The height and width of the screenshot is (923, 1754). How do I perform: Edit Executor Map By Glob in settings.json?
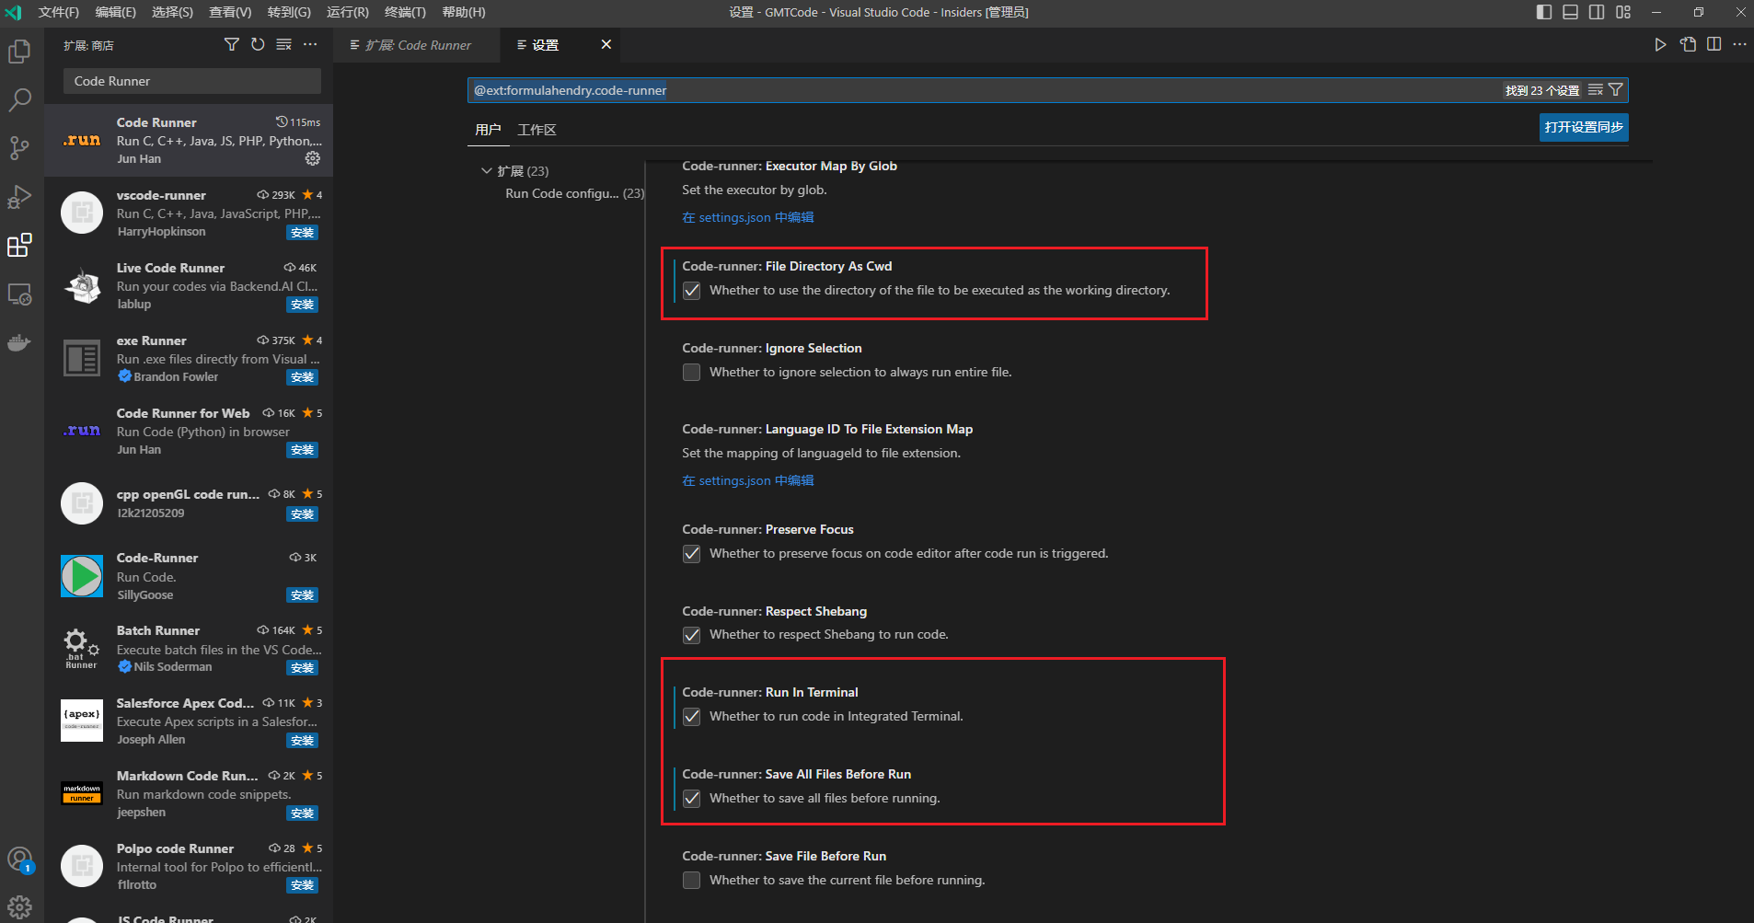748,217
